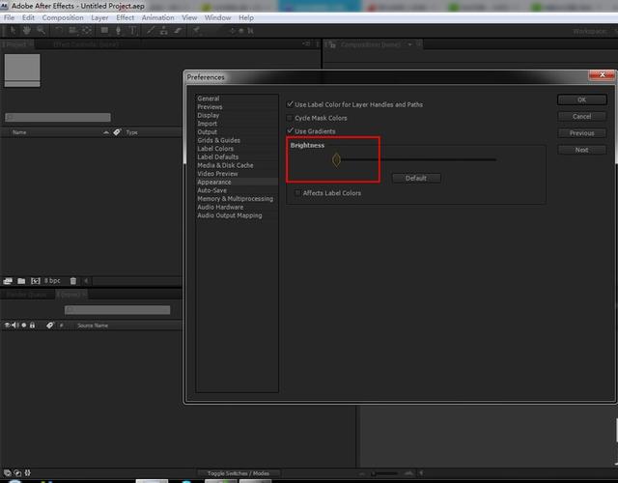The height and width of the screenshot is (483, 618).
Task: Click the Audio speaker column icon in timeline
Action: click(x=15, y=325)
